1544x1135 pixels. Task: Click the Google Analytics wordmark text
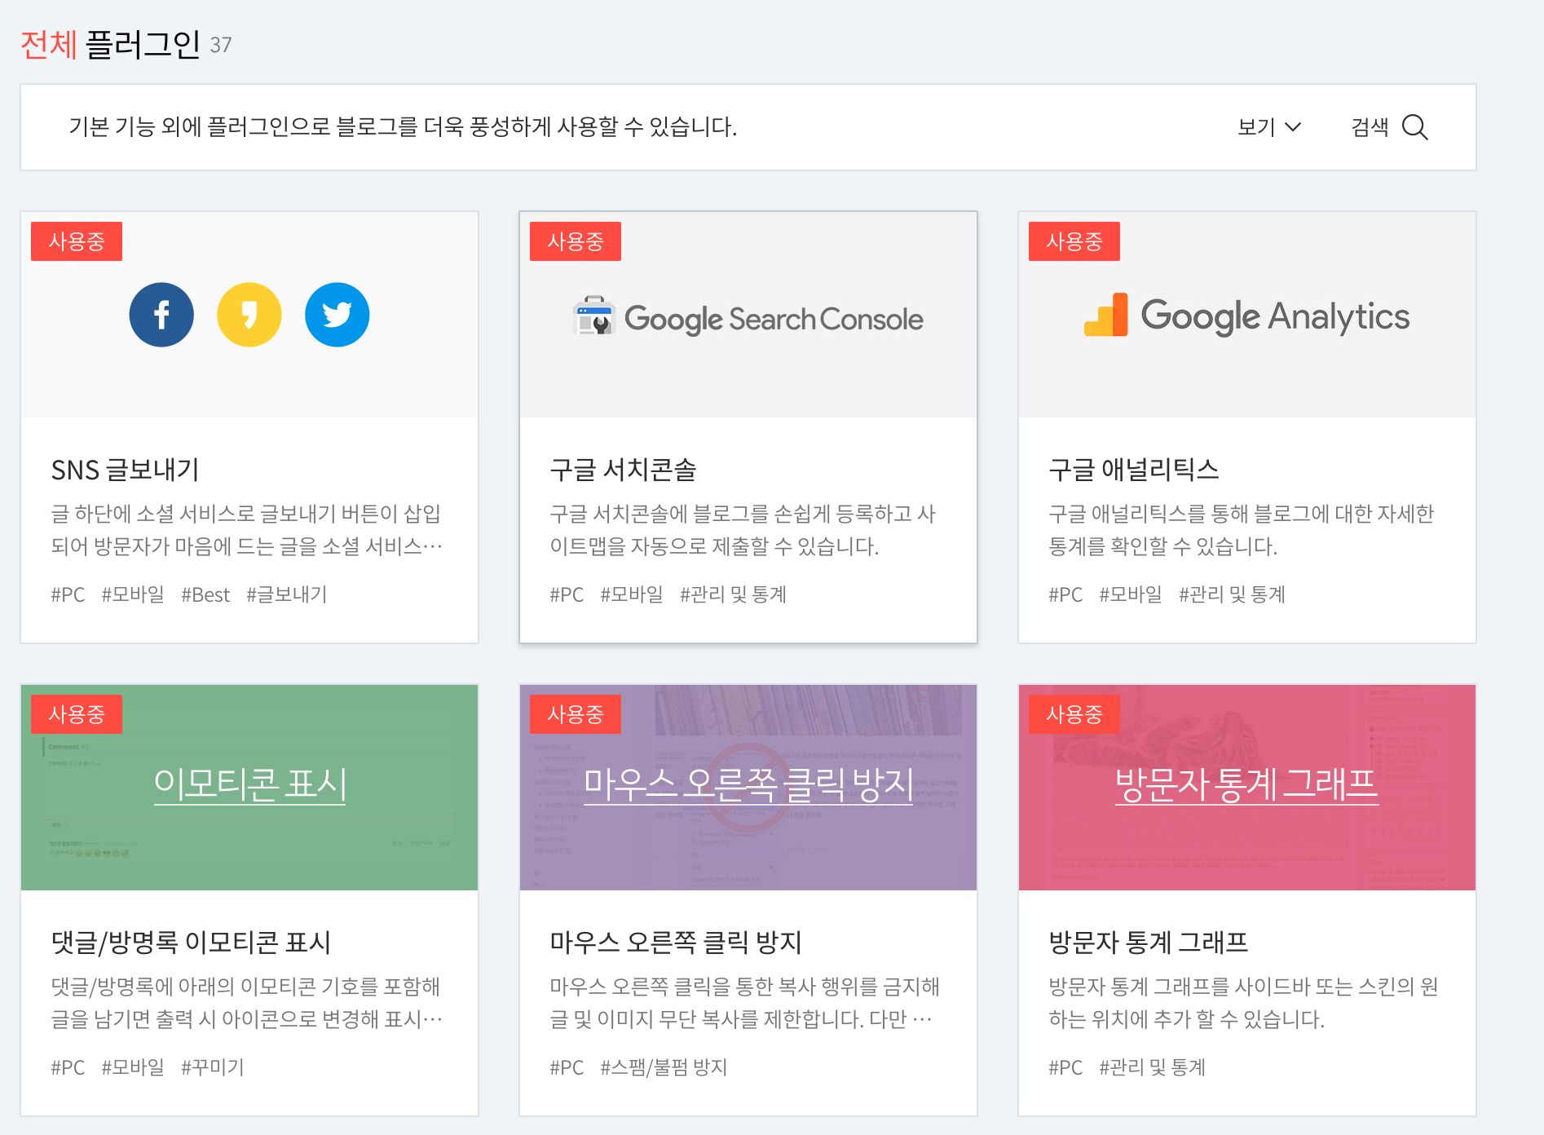tap(1275, 316)
